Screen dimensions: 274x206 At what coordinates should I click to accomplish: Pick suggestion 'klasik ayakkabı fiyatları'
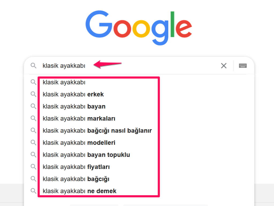pos(76,167)
